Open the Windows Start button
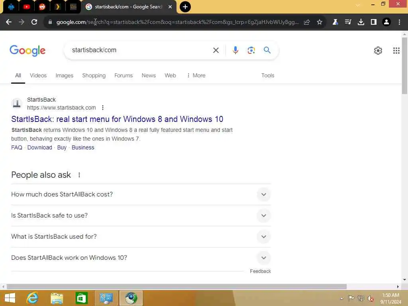Image resolution: width=408 pixels, height=306 pixels. (x=10, y=298)
